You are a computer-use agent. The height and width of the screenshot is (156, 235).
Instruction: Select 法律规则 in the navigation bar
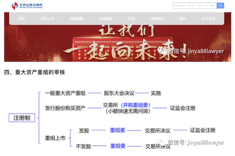157,19
